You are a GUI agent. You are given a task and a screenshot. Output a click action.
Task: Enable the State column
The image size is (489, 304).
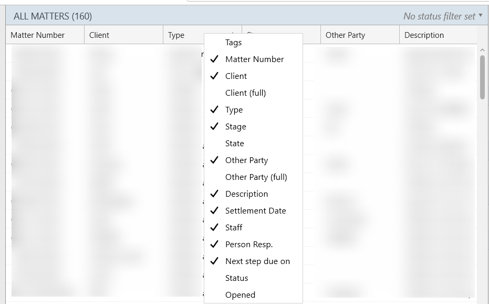(234, 144)
